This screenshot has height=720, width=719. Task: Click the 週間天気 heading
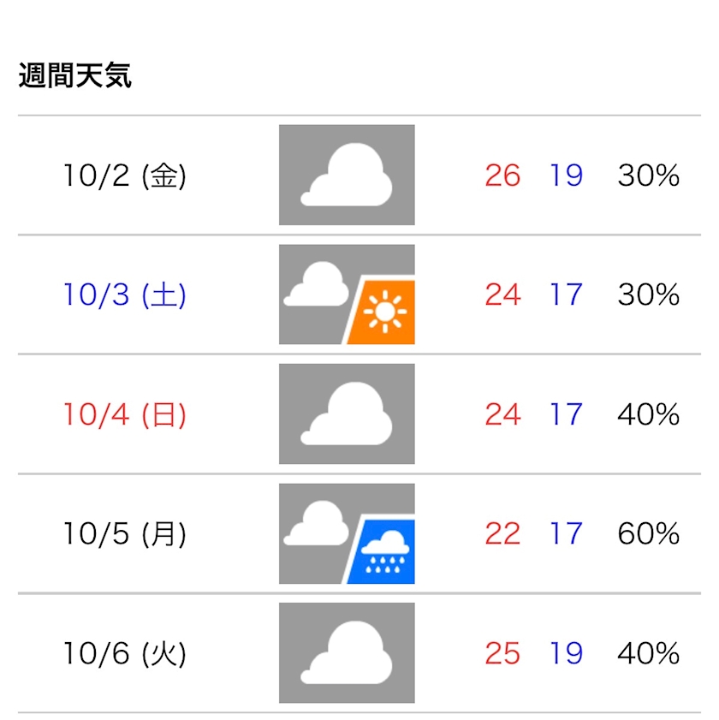(x=74, y=75)
